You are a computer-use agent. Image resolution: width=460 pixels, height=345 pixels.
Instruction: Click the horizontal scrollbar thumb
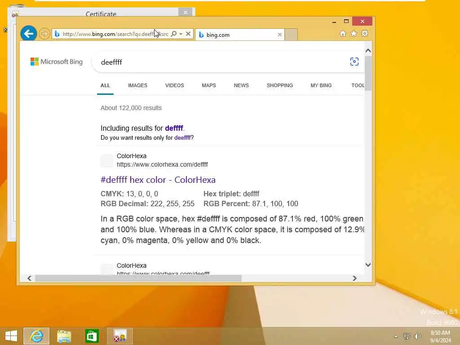pyautogui.click(x=138, y=278)
